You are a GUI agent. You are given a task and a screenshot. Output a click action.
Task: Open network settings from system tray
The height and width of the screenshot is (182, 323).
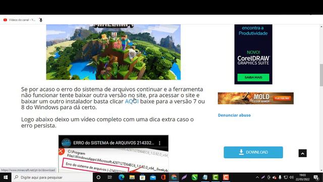tap(286, 177)
